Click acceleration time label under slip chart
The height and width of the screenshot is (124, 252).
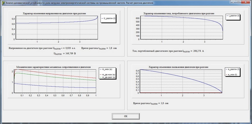[x=151, y=103]
